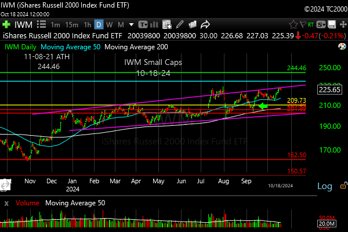Click the Volume indicator label
The image size is (348, 232).
pos(28,204)
